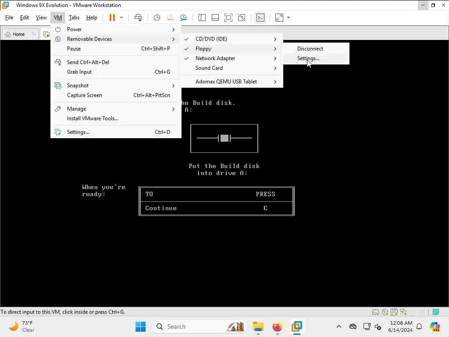Expand the Sound Card submenu
Screen dimensions: 449x337
232,68
